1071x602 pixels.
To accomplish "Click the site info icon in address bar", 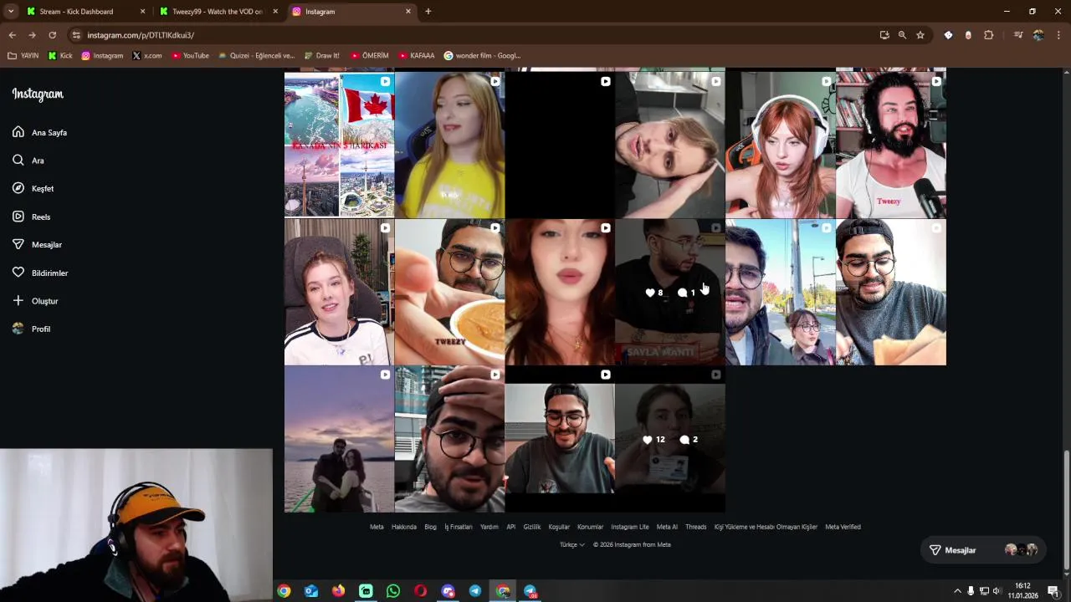I will (x=76, y=35).
